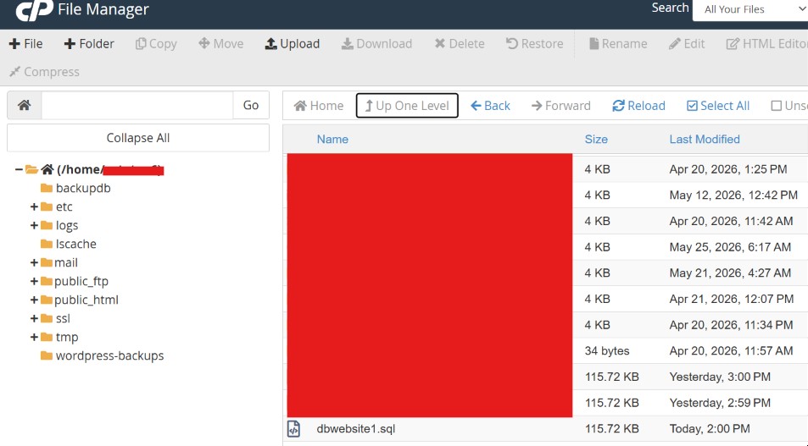
Task: Click the dbwebsite1.sql file type icon
Action: (x=293, y=428)
